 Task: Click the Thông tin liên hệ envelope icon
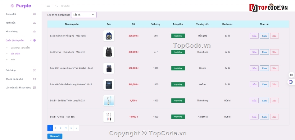tap(34, 79)
